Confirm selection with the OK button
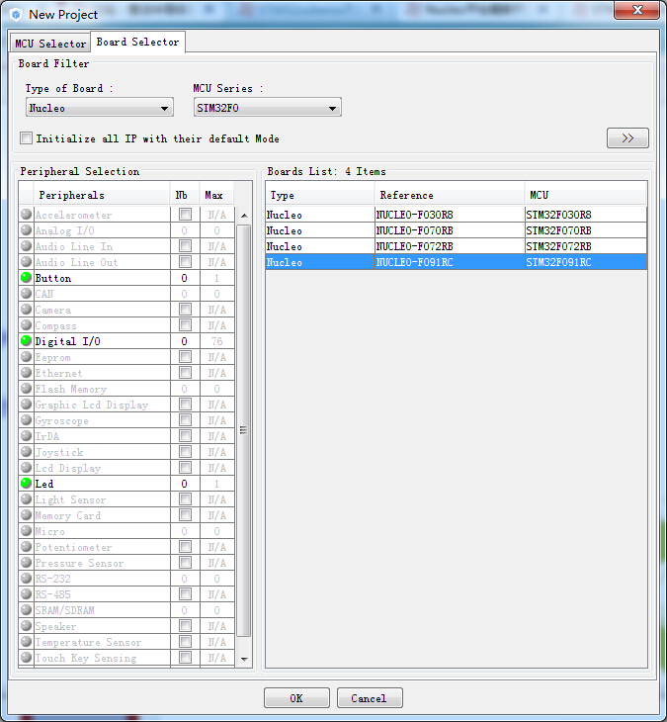 pos(296,698)
